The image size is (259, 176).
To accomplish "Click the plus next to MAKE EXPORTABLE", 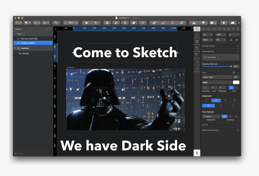I will point(238,130).
